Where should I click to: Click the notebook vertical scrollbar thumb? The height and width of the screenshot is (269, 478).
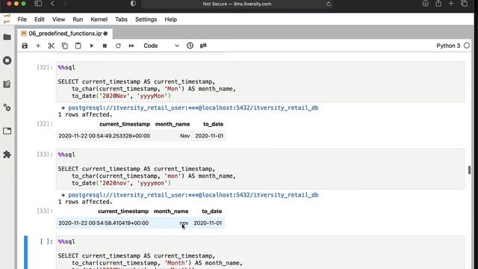pyautogui.click(x=469, y=170)
